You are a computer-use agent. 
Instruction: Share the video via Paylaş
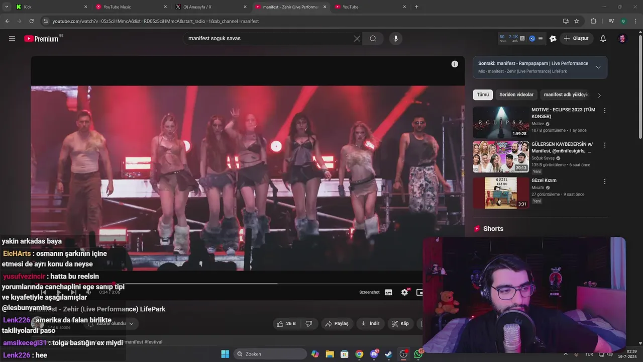point(337,324)
